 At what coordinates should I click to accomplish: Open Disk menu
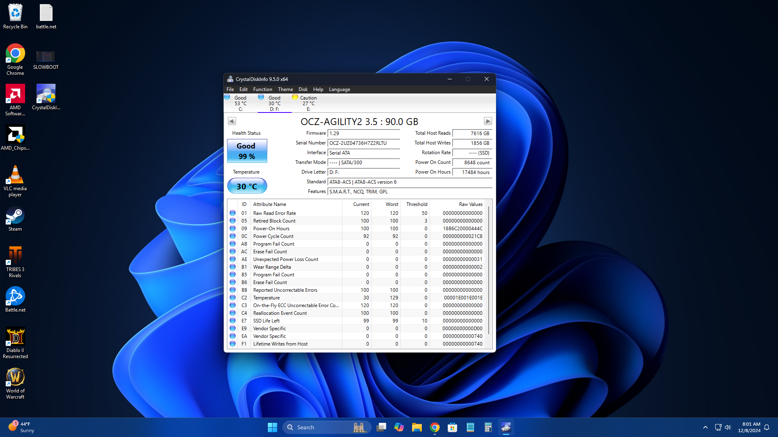303,89
